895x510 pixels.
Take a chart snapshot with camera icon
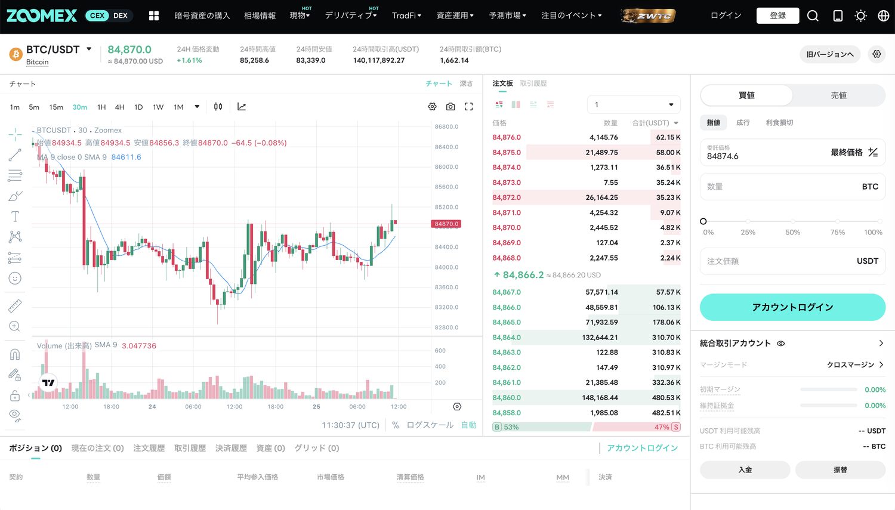pos(450,107)
